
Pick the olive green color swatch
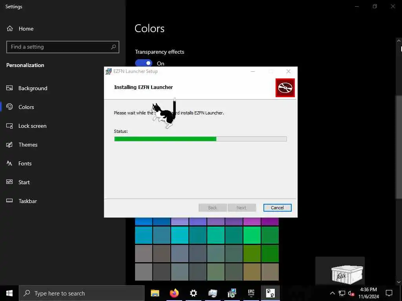click(x=252, y=254)
